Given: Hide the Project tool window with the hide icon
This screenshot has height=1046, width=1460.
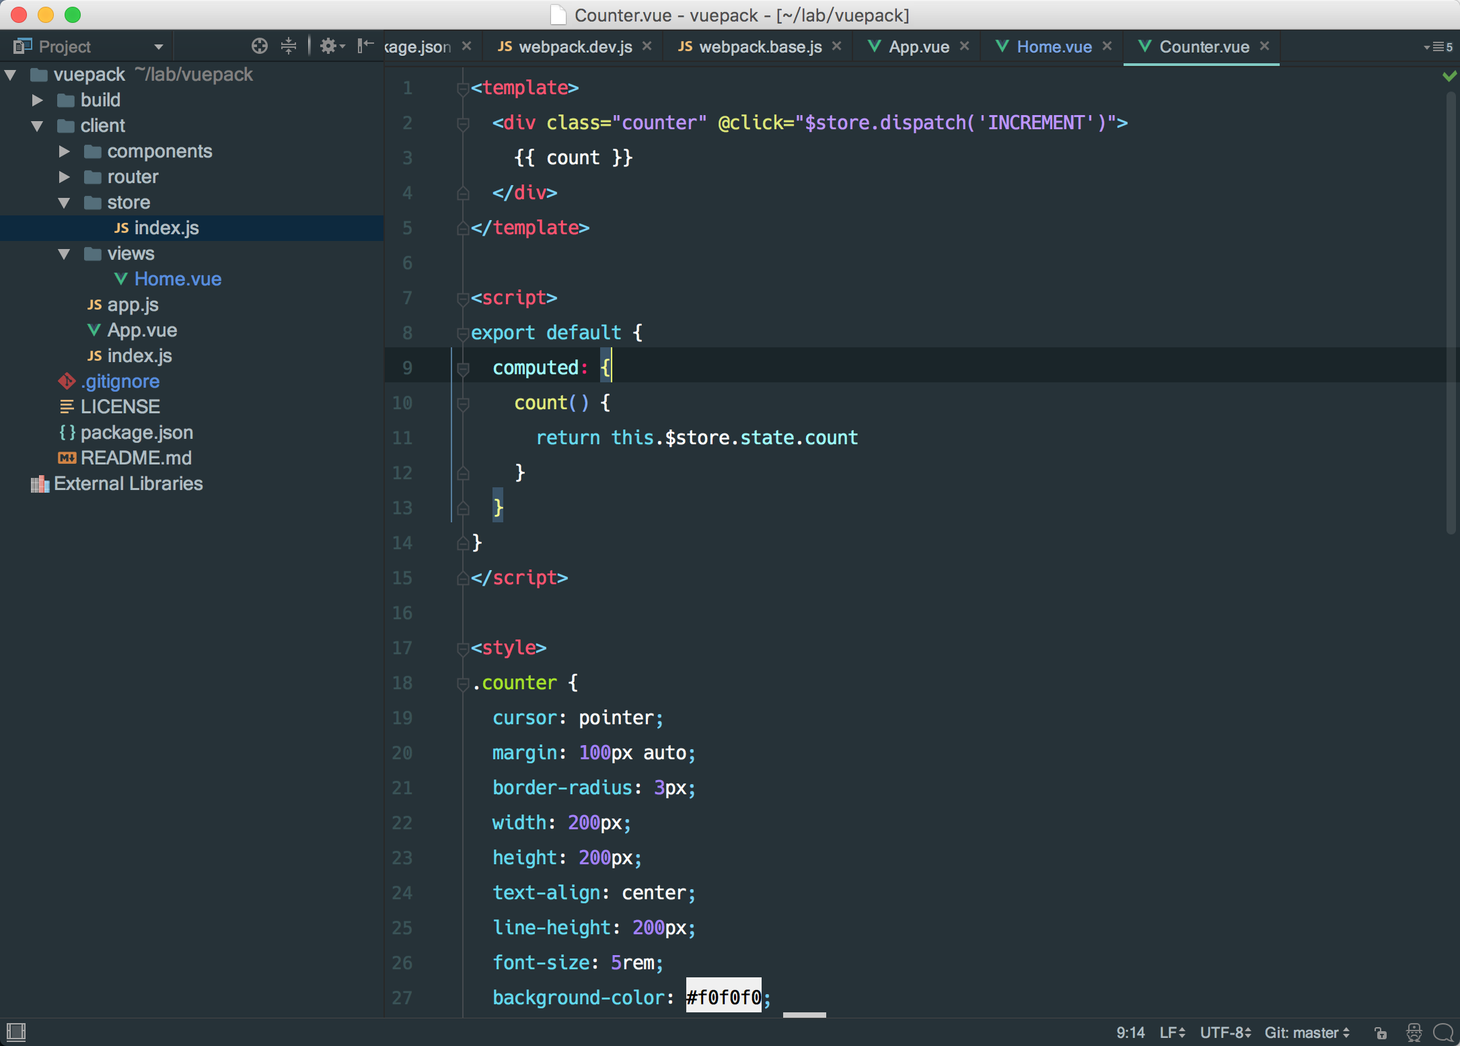Looking at the screenshot, I should pos(365,46).
